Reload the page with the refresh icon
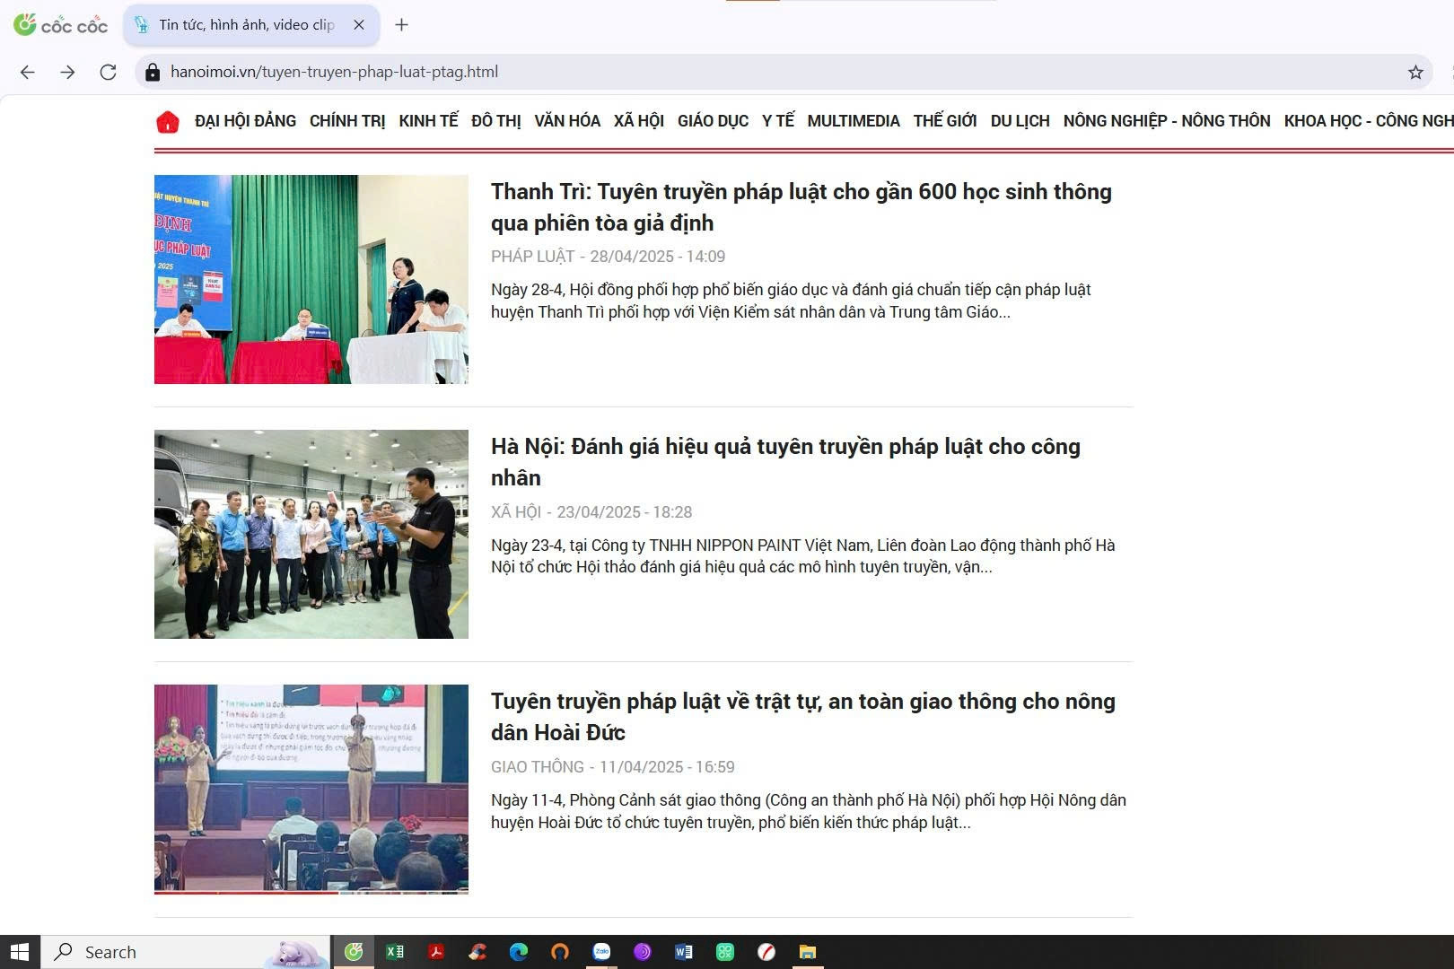The height and width of the screenshot is (969, 1454). (108, 72)
